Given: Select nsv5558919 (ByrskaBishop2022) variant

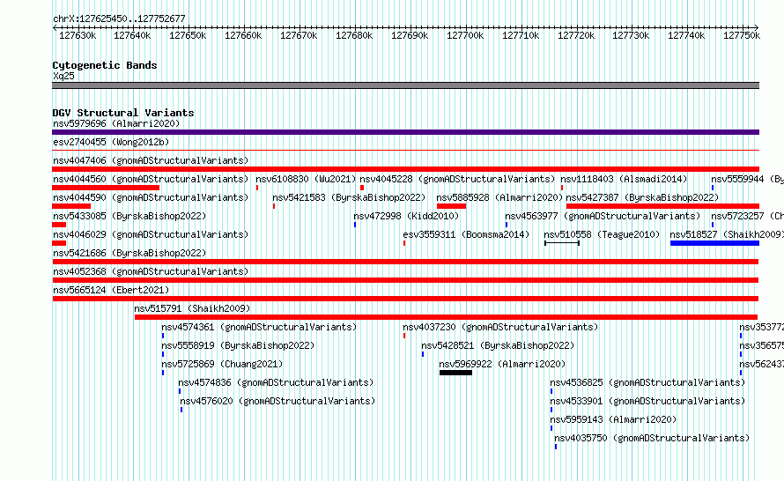Looking at the screenshot, I should click(238, 345).
